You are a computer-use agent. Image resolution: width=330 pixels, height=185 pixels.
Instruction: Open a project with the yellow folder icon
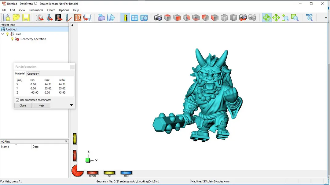tap(16, 18)
